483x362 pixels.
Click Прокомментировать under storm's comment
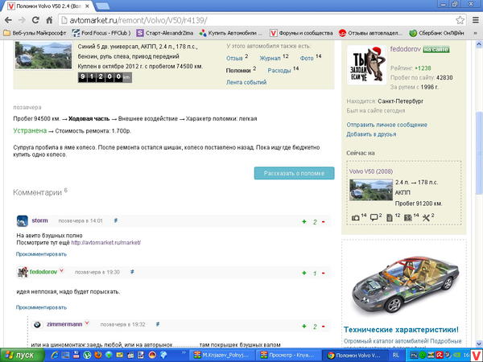[41, 254]
